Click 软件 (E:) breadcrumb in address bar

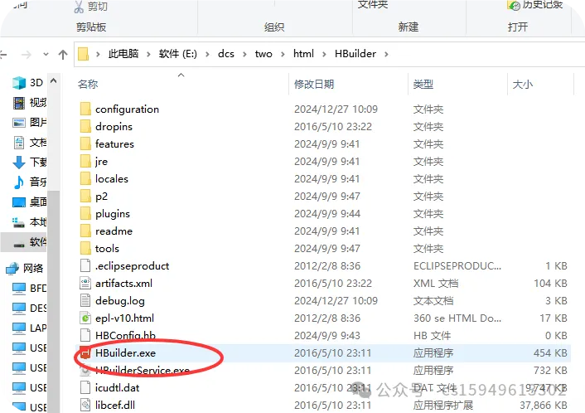178,54
